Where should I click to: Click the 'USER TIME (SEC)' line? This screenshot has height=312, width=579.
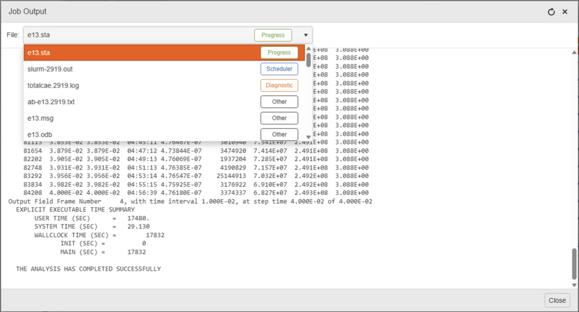tap(92, 218)
